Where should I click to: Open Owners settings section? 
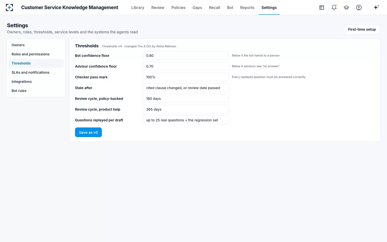(x=36, y=45)
